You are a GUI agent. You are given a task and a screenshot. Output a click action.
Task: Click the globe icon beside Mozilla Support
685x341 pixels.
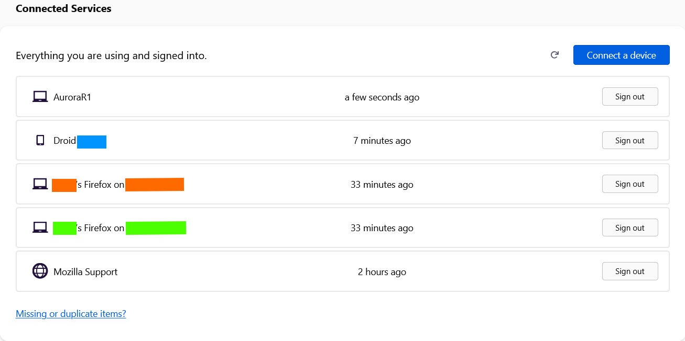coord(40,271)
